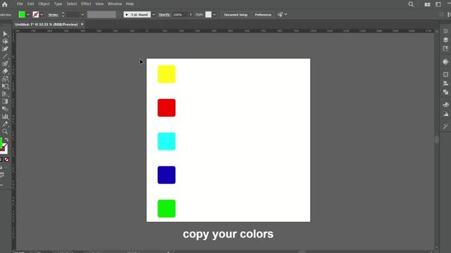Open the graphic style dropdown arrow

[215, 15]
